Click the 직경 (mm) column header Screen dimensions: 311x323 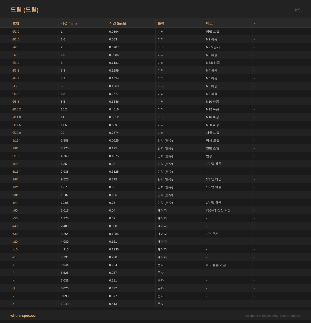pos(69,23)
